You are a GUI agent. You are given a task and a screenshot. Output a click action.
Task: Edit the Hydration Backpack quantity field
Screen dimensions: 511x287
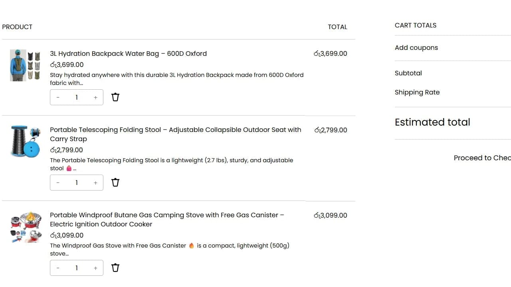pos(77,97)
